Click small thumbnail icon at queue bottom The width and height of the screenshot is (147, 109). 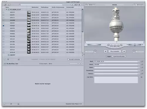click(x=4, y=104)
